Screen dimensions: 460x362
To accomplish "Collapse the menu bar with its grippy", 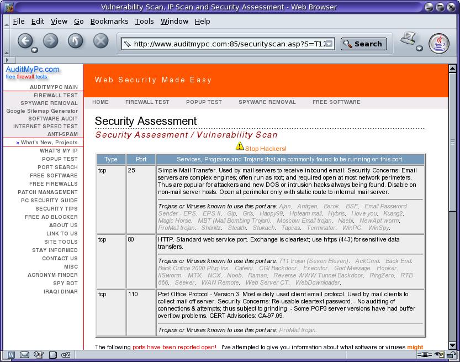I will (6, 22).
